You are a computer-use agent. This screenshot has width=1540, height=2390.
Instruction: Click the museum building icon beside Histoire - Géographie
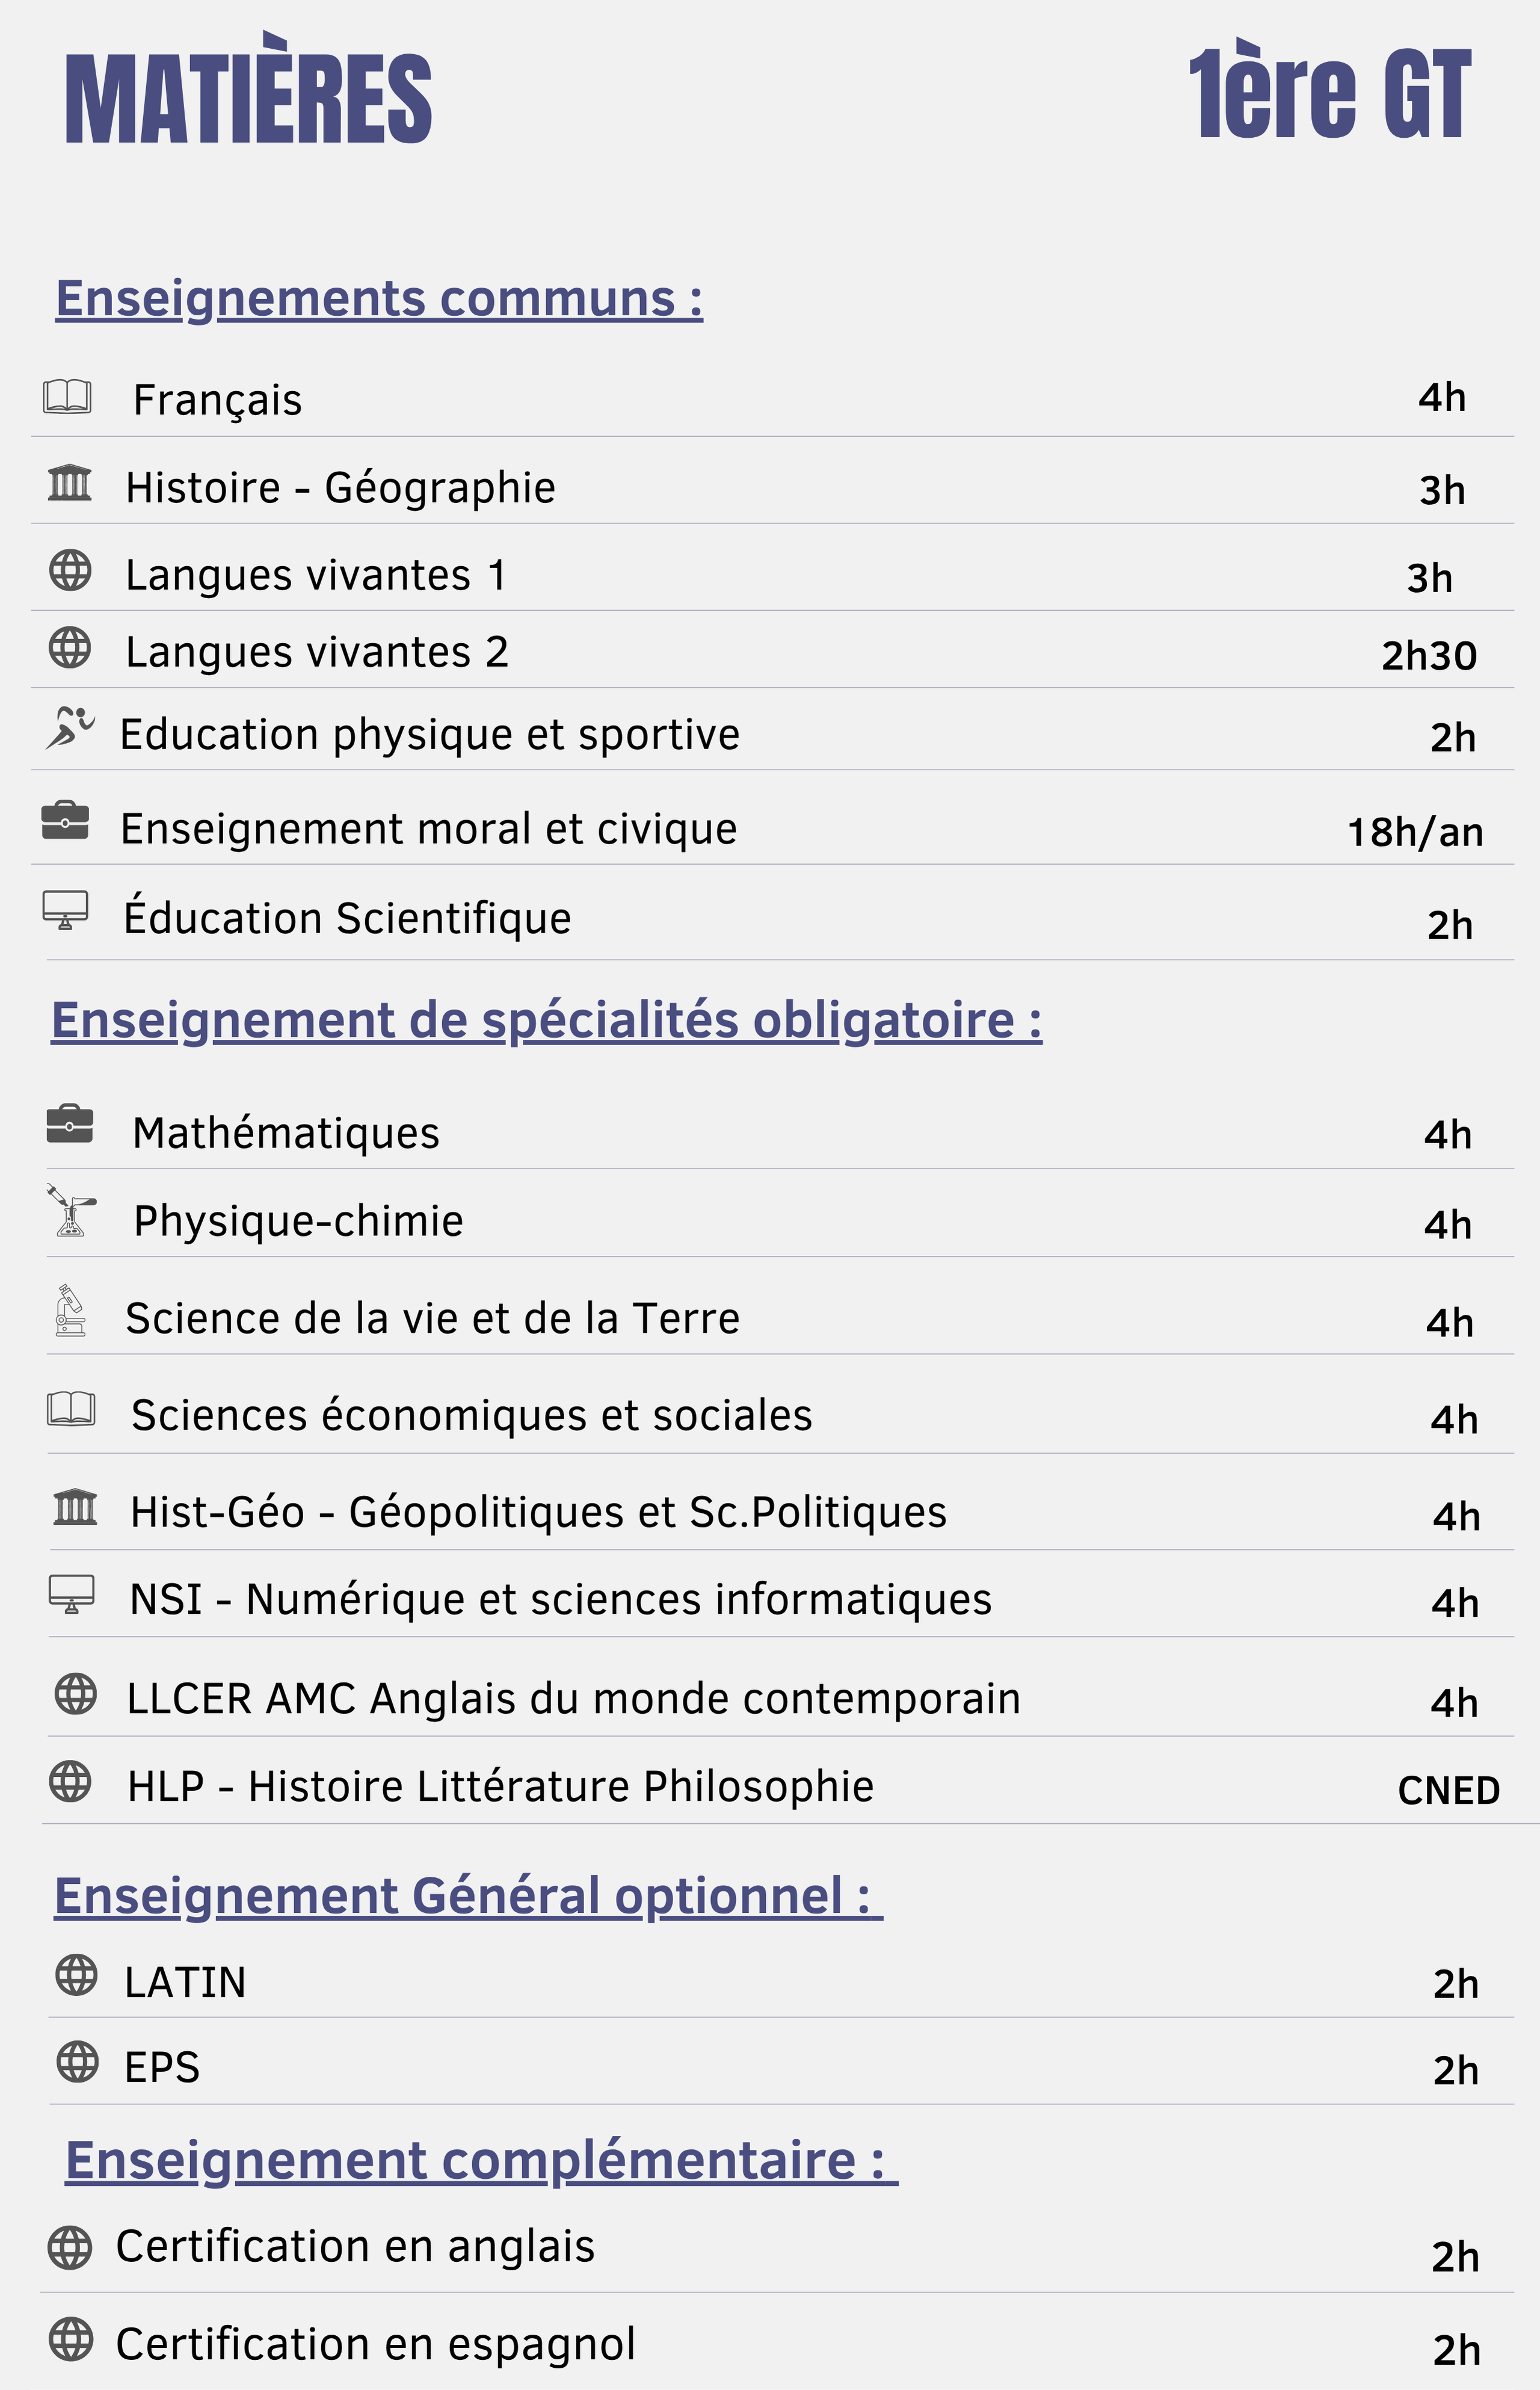click(70, 484)
